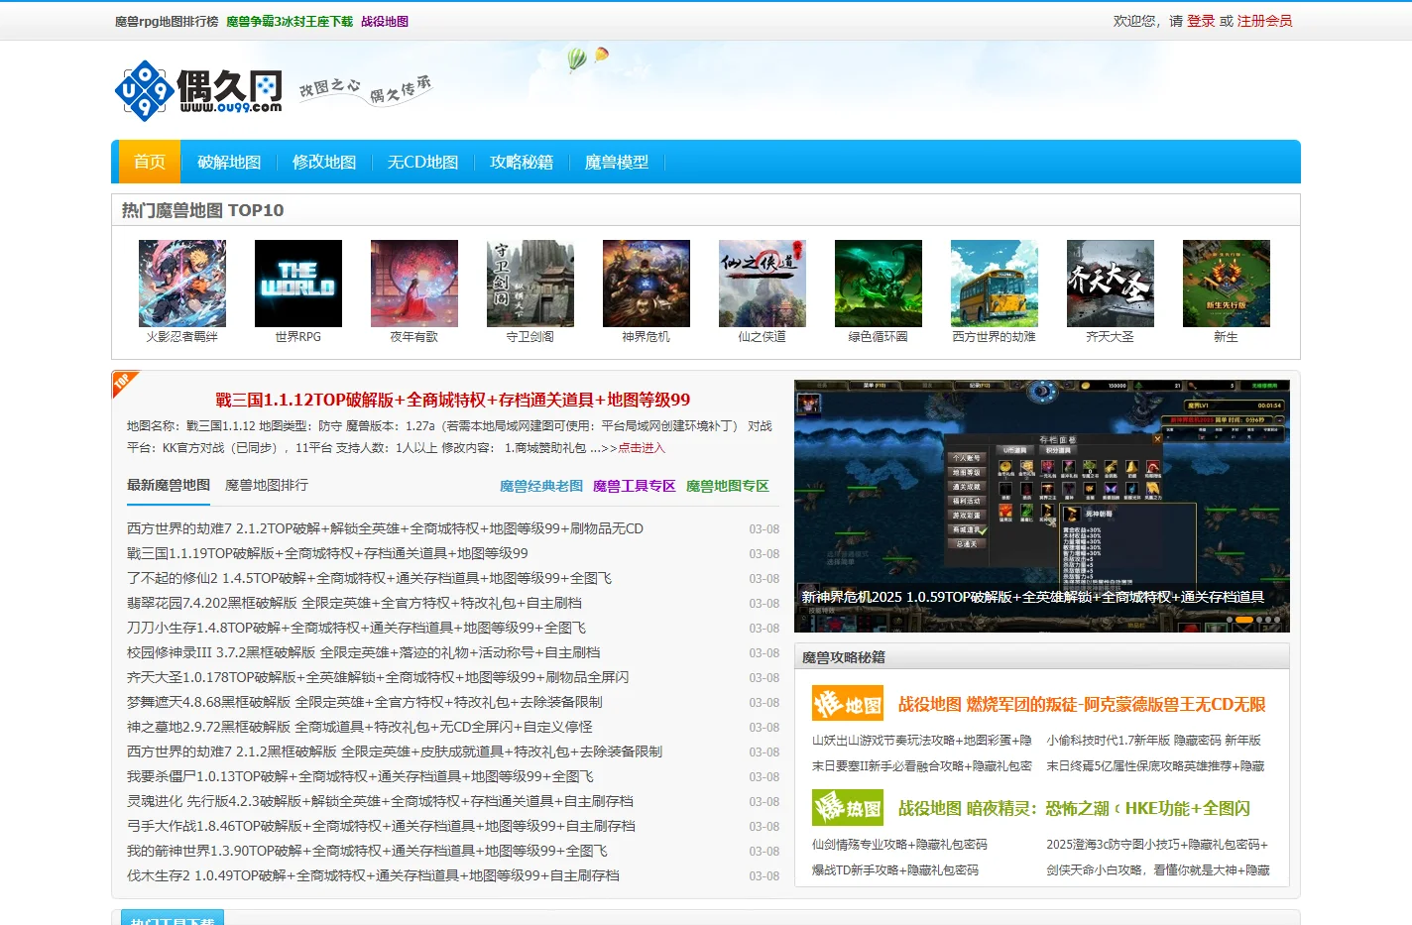Viewport: 1412px width, 925px height.
Task: Open the 守卫剑阁 map thumbnail
Action: (x=530, y=284)
